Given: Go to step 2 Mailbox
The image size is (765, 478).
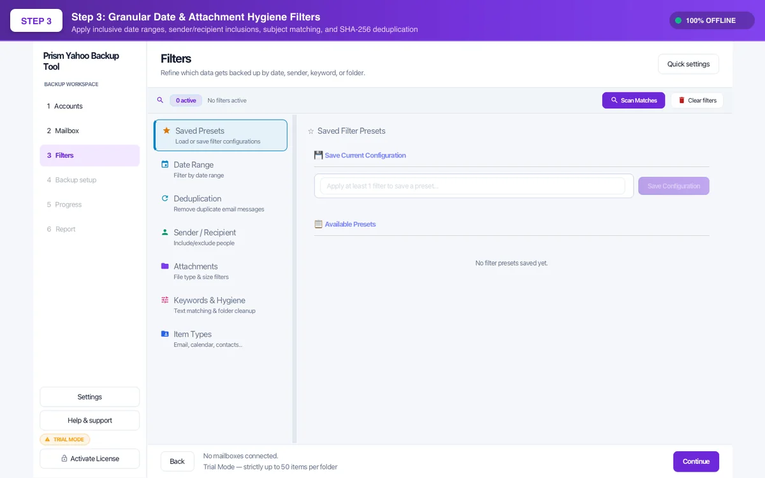Looking at the screenshot, I should (x=89, y=131).
